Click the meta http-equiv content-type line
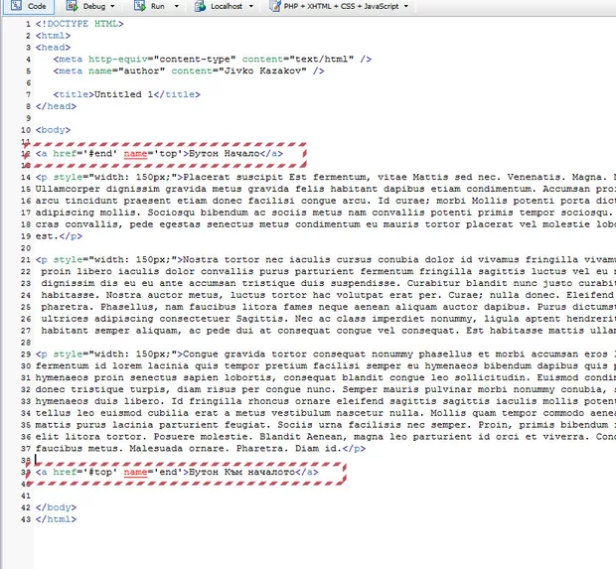The width and height of the screenshot is (616, 569). [213, 60]
